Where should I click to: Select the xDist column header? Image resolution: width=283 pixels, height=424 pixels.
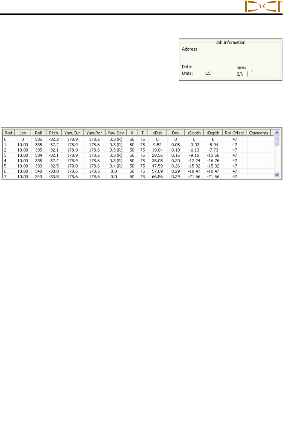pyautogui.click(x=157, y=133)
